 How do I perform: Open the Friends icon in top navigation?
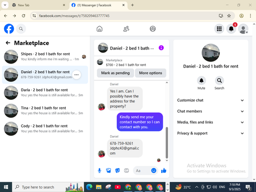point(126,29)
